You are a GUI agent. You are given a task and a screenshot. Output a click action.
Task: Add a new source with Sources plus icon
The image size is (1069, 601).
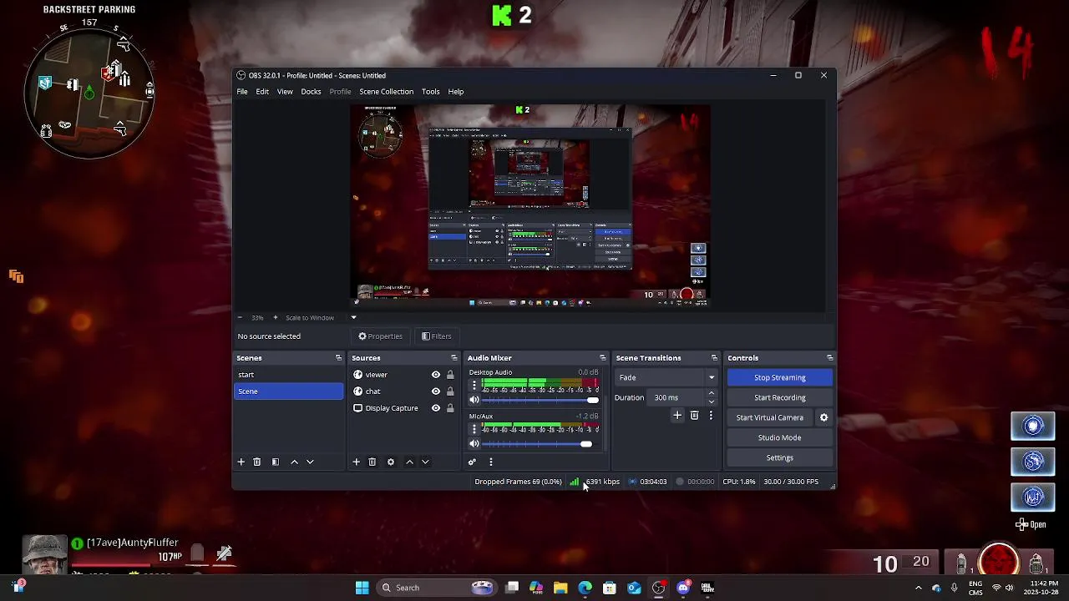point(356,462)
